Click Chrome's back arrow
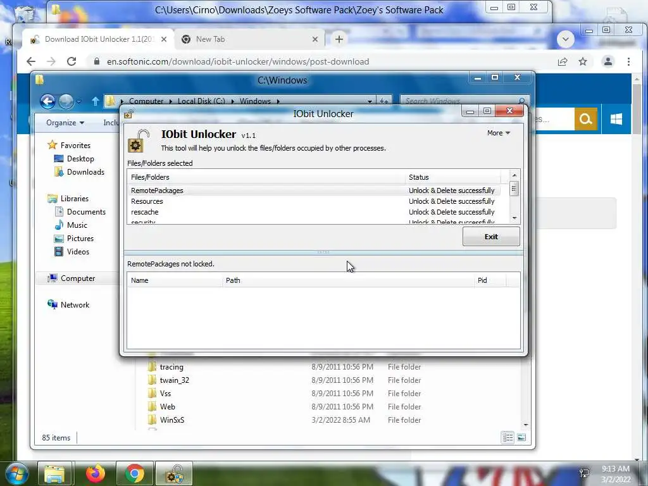 (31, 61)
